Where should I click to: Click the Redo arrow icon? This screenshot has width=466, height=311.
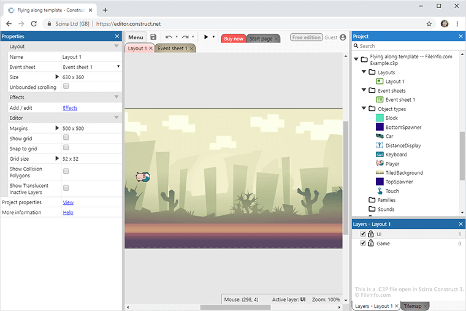[x=185, y=37]
